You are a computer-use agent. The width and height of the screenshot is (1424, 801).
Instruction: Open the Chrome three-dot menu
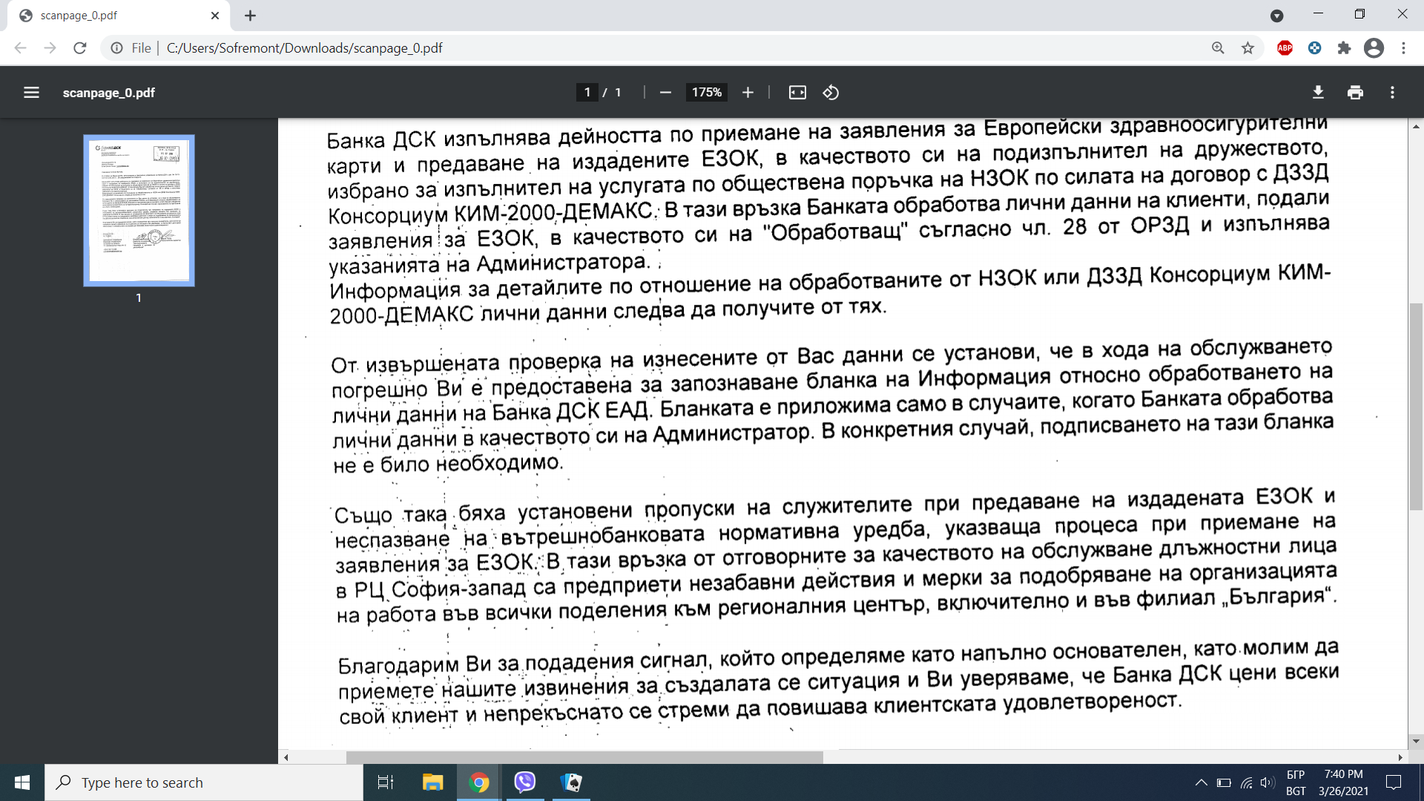click(x=1403, y=48)
